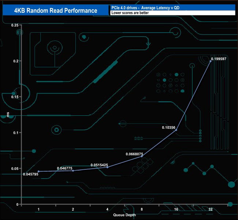Click the data point marker at queue depth 4
Image resolution: width=238 pixels, height=220 pixels.
point(107,167)
